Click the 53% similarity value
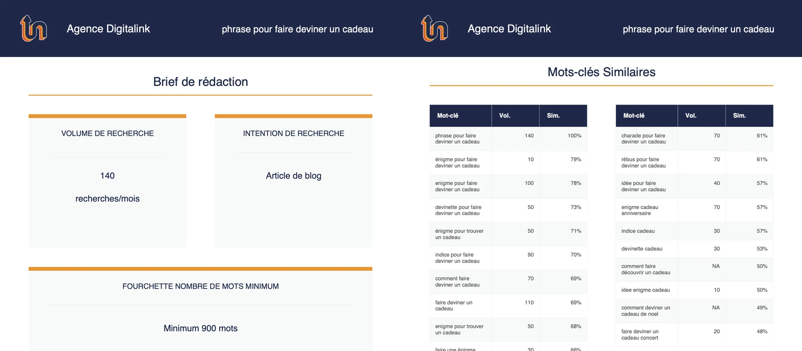 (762, 249)
